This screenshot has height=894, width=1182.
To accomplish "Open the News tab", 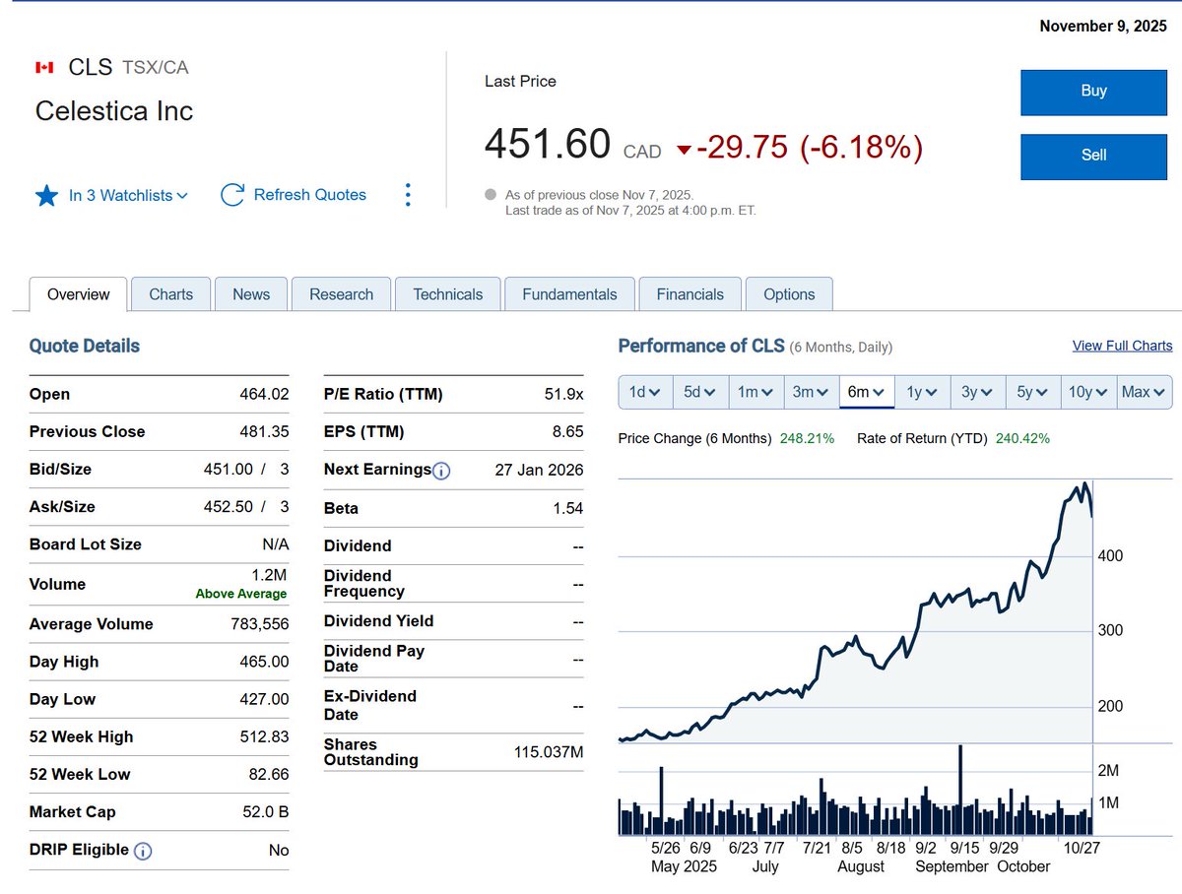I will [251, 294].
